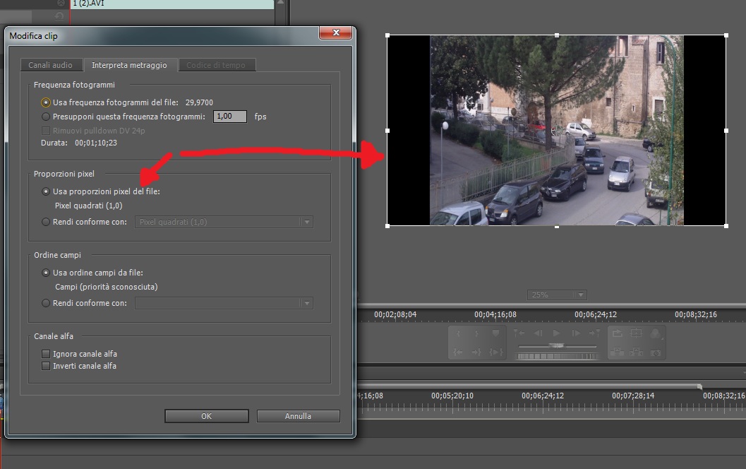Screen dimensions: 746x469
Task: Click the Go to Next Marker icon
Action: click(594, 333)
